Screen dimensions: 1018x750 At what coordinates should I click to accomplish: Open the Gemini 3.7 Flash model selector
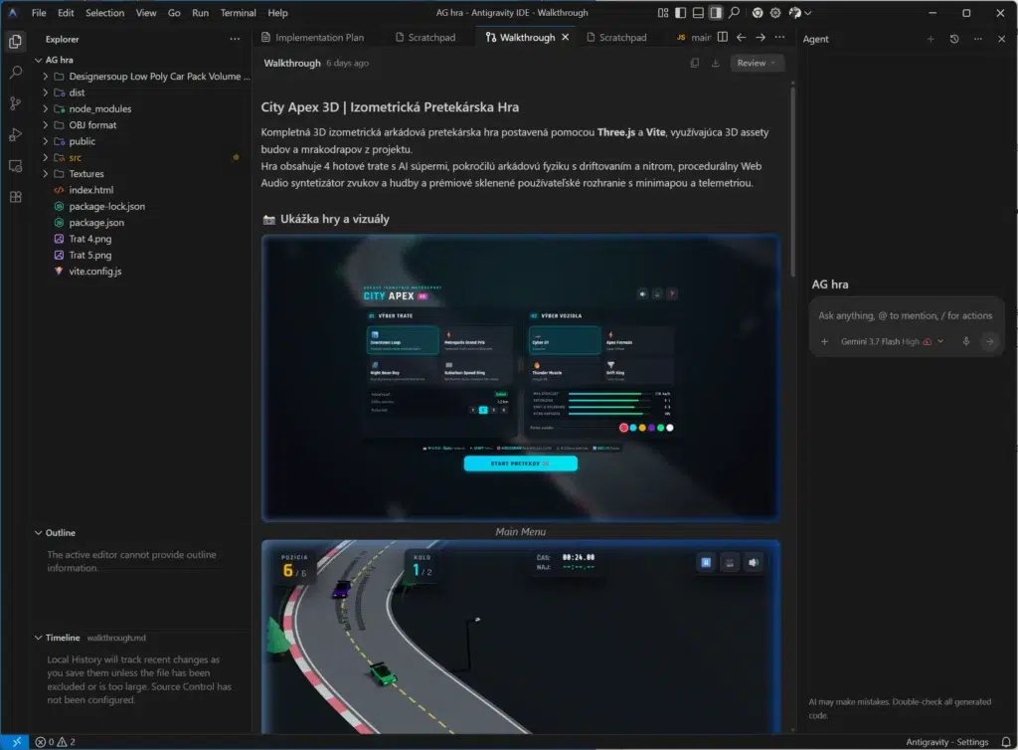click(x=892, y=341)
